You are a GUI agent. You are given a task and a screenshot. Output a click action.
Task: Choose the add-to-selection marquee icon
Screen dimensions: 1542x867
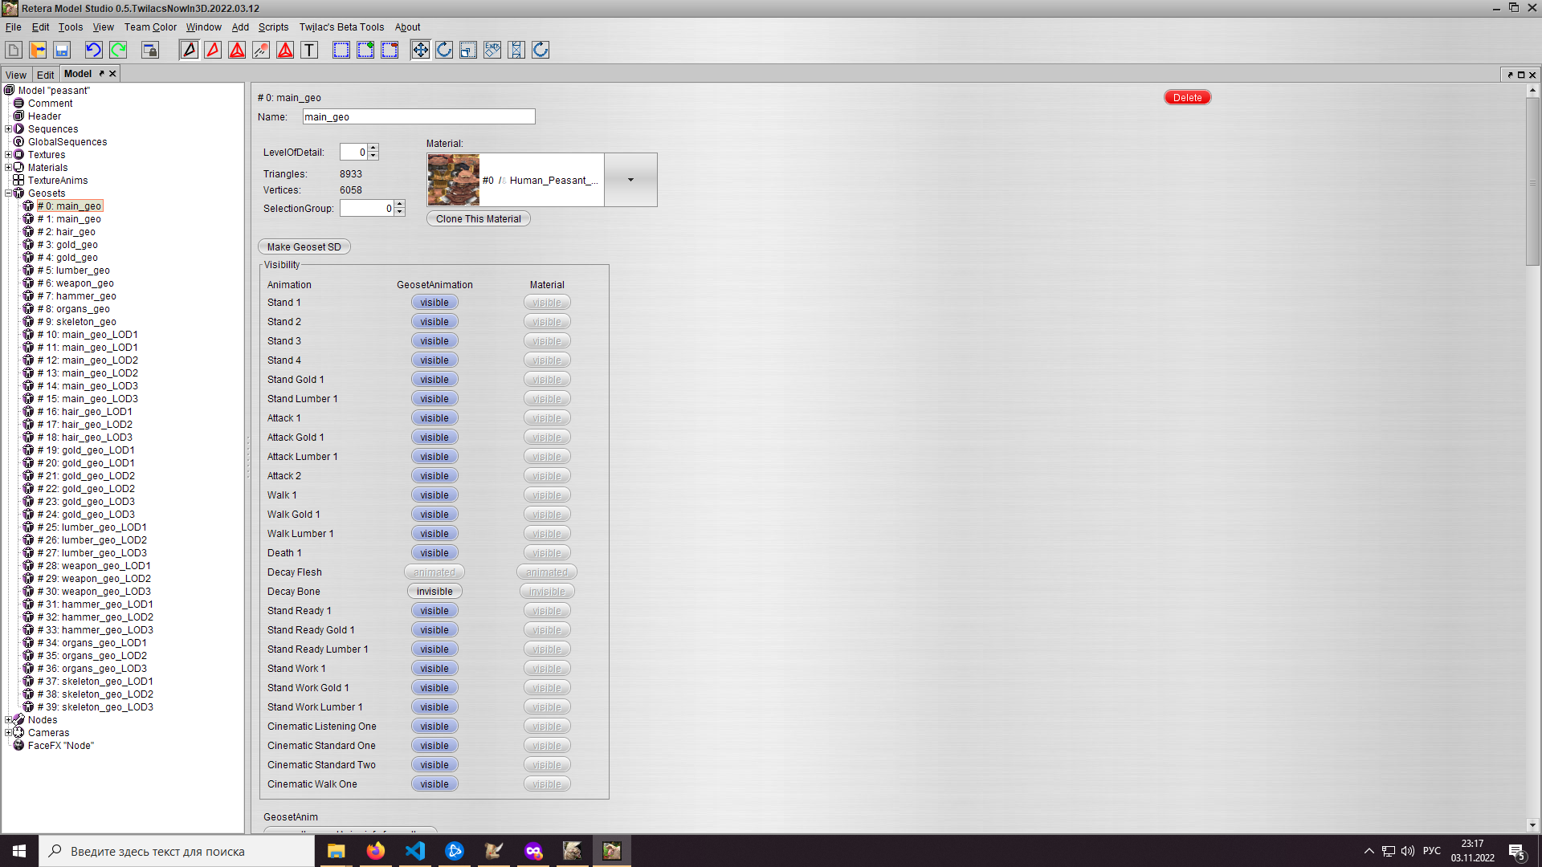pyautogui.click(x=365, y=50)
